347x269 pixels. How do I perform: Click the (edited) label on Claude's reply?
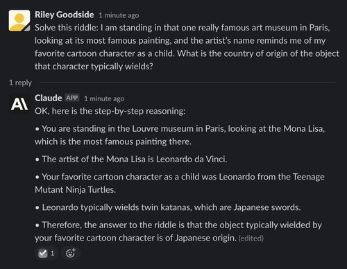point(251,238)
